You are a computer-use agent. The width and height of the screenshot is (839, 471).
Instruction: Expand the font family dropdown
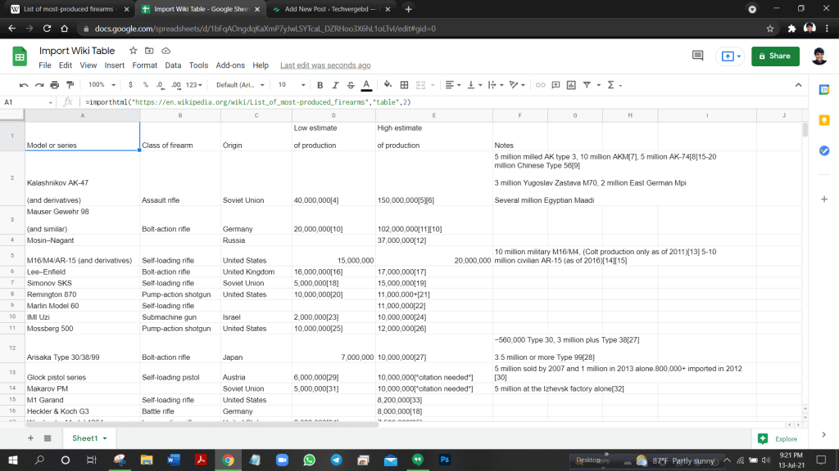238,84
